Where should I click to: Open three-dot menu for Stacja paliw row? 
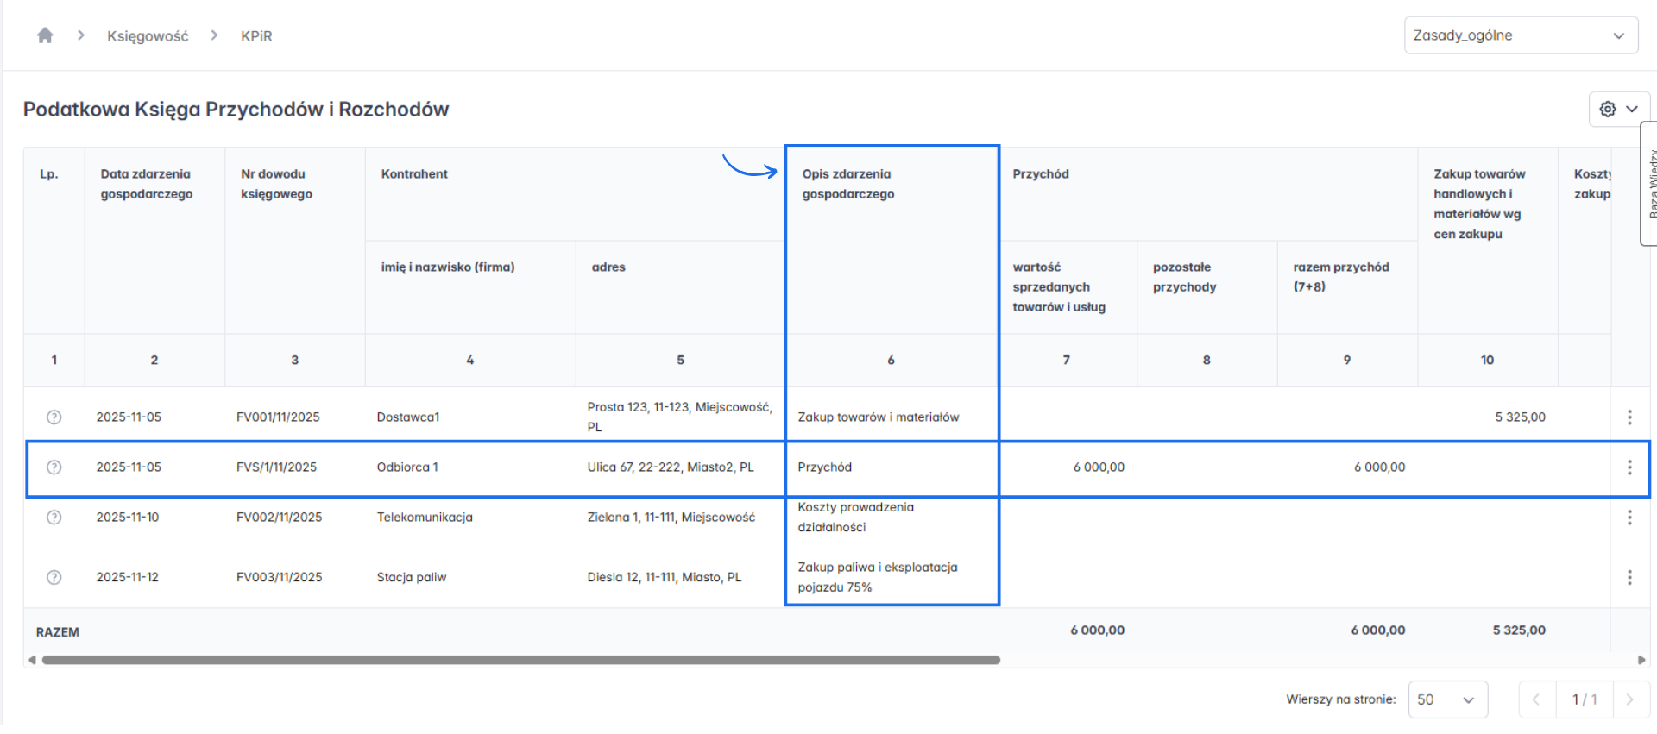click(x=1629, y=578)
